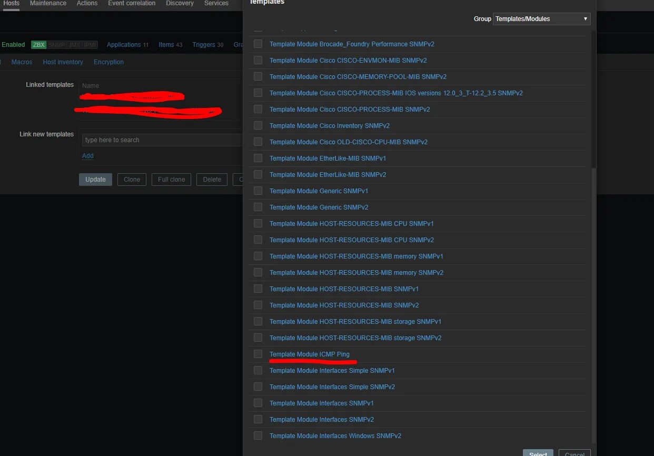Viewport: 654px width, 456px height.
Task: Open HOST-RESOURCES-MIB storage SNMPv1 link
Action: pos(355,322)
